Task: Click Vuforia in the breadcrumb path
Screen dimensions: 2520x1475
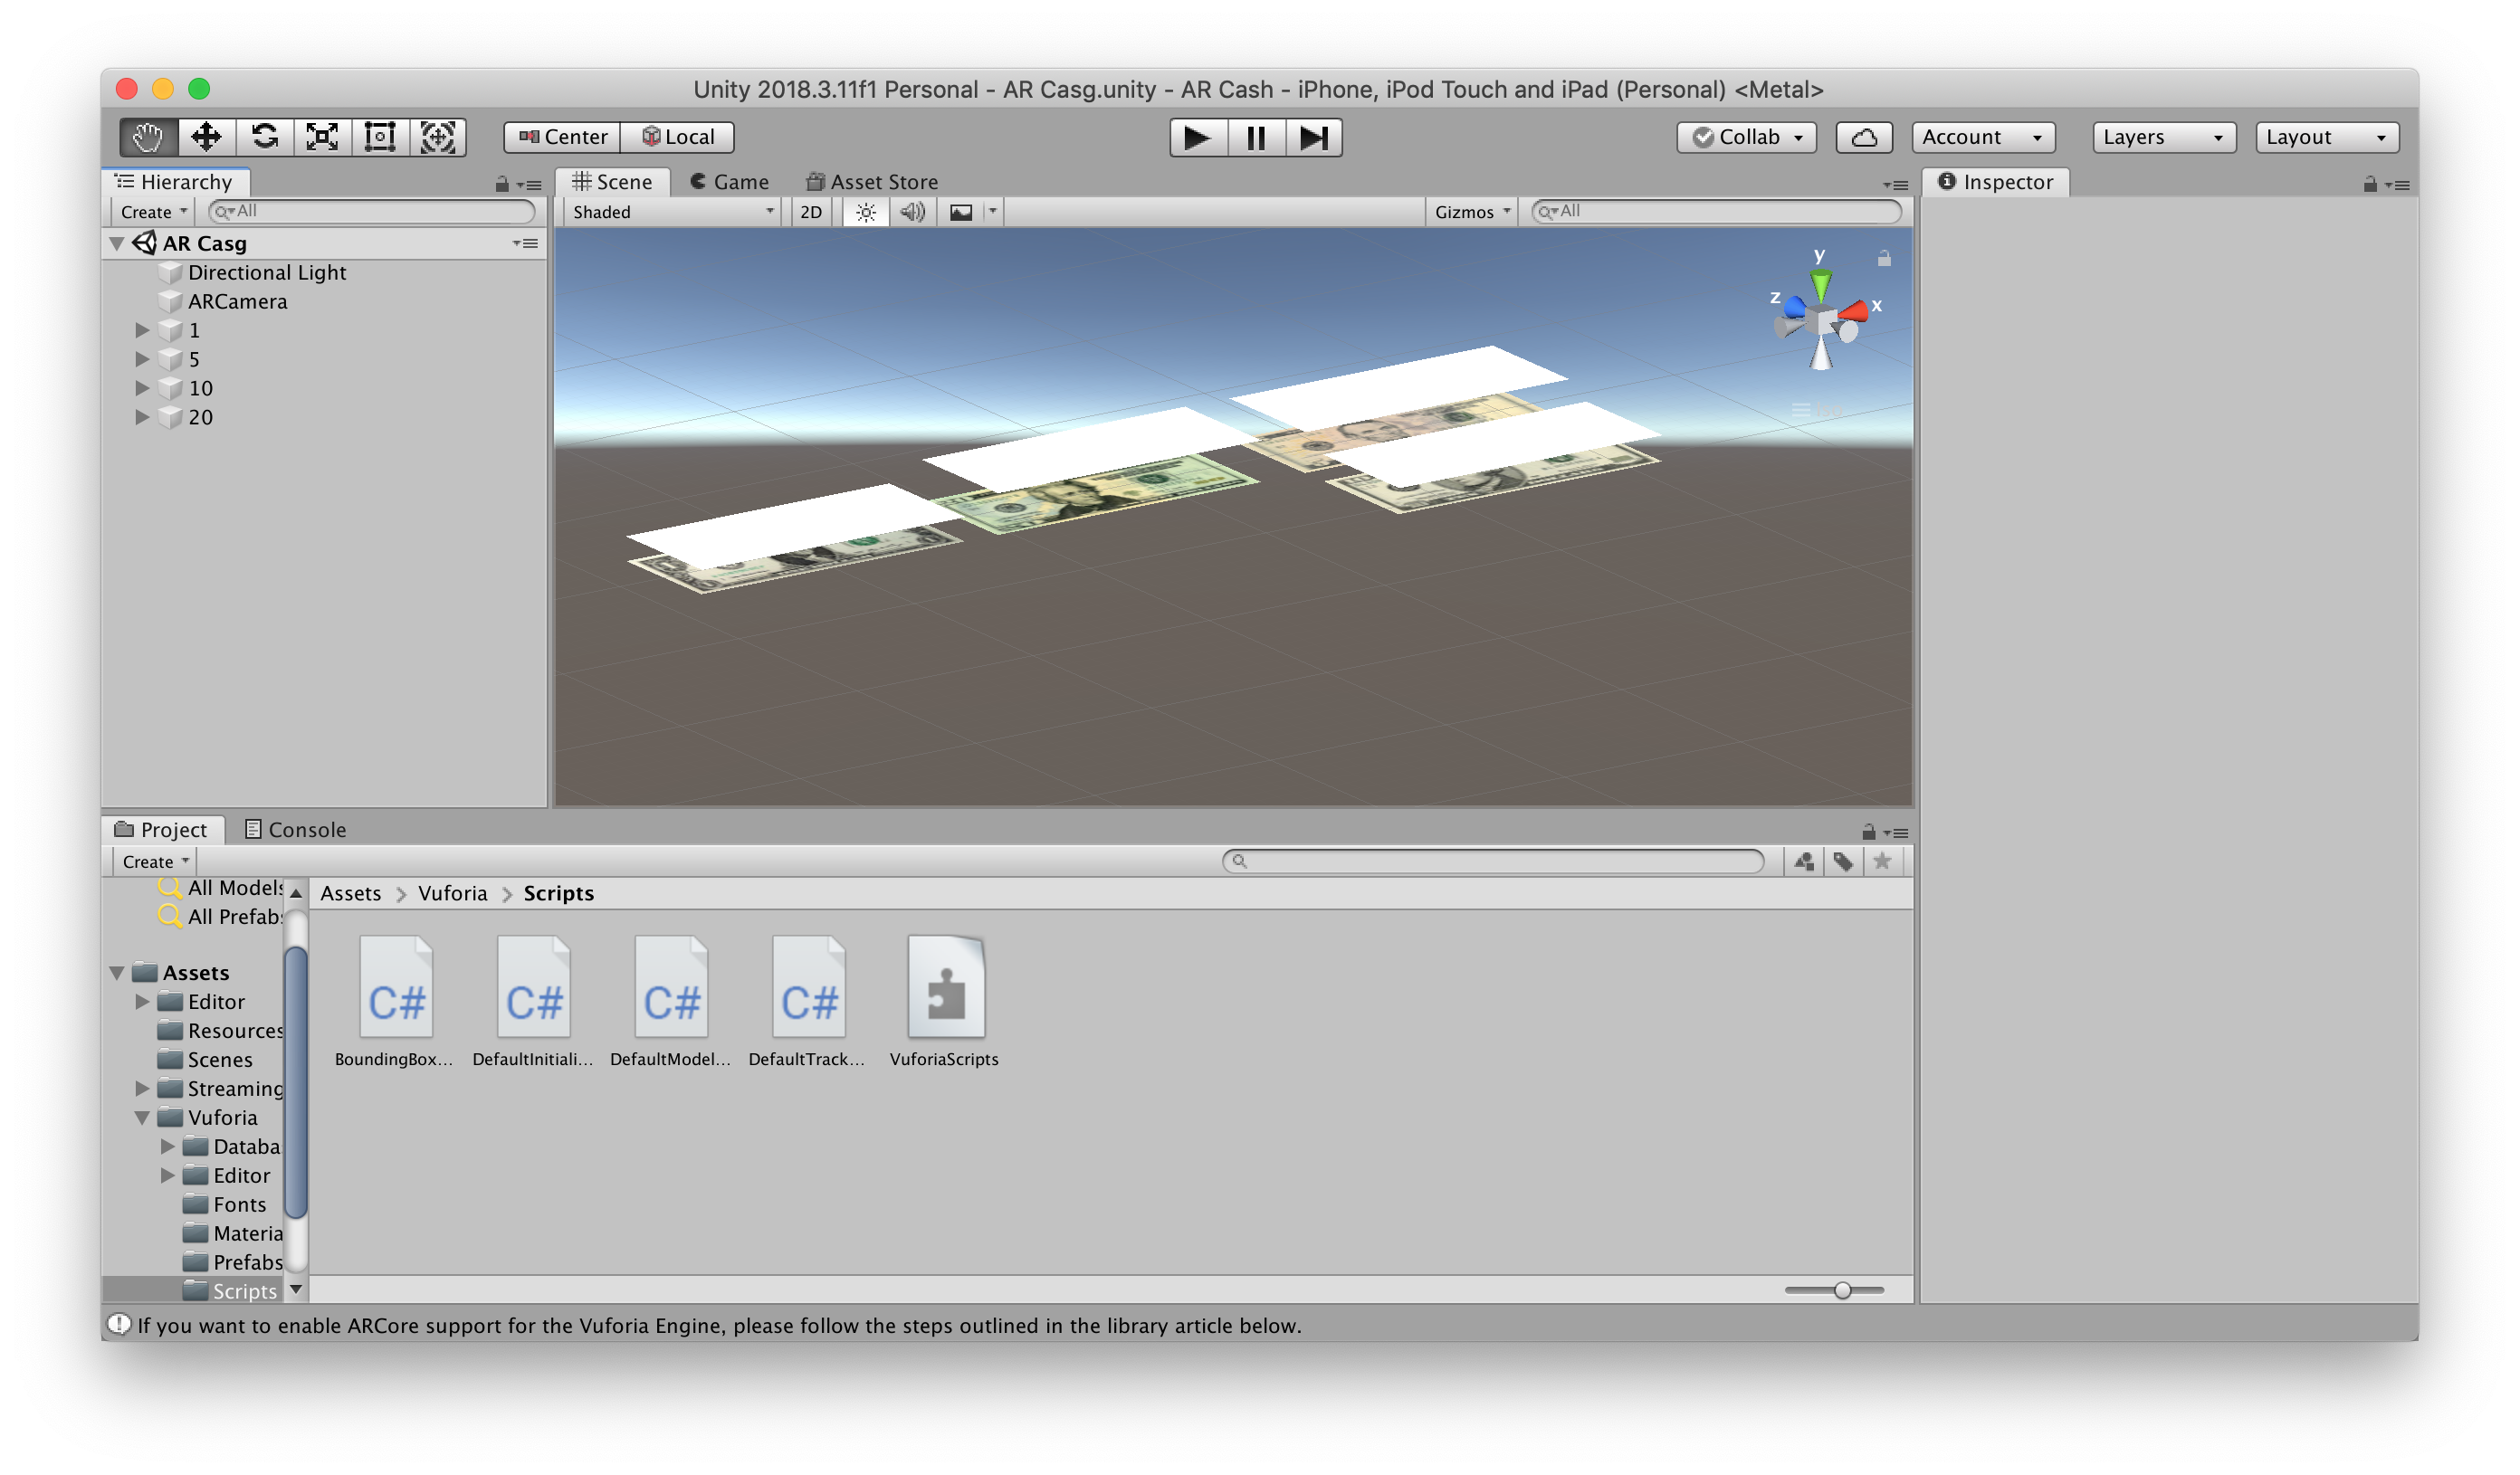Action: point(452,893)
